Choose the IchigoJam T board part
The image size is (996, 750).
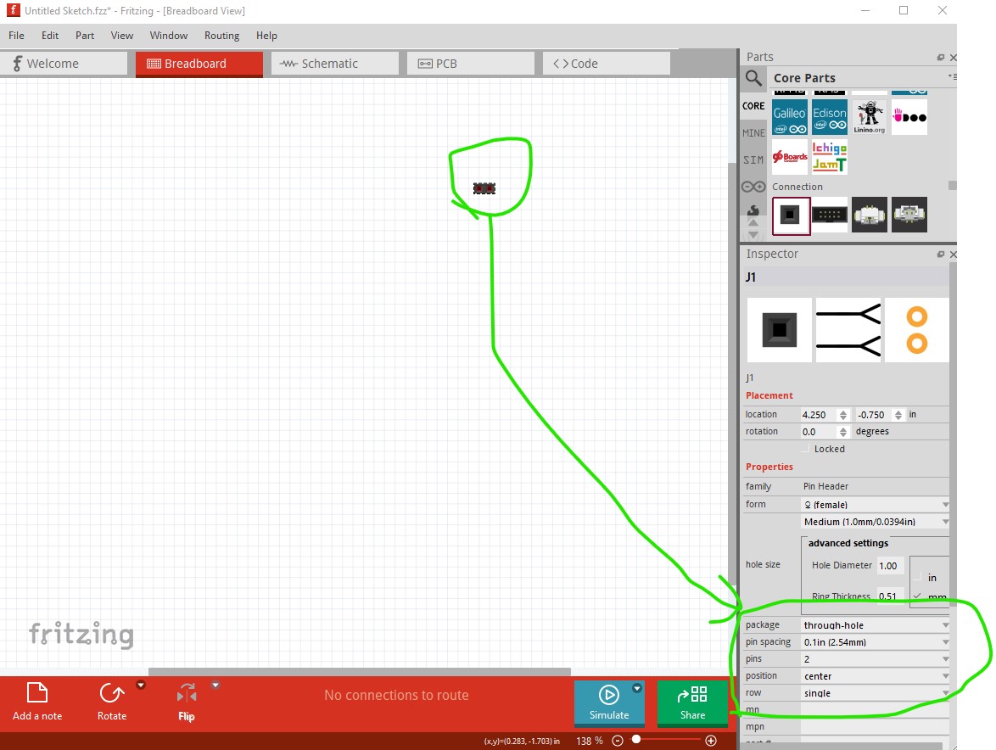click(830, 157)
